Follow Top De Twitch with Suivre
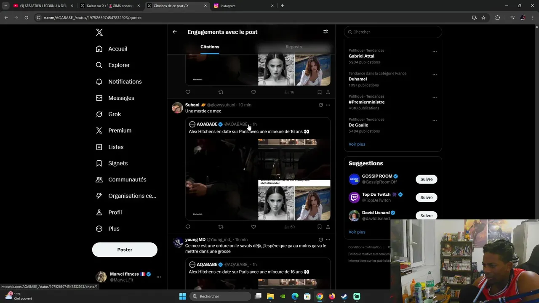 pyautogui.click(x=426, y=197)
